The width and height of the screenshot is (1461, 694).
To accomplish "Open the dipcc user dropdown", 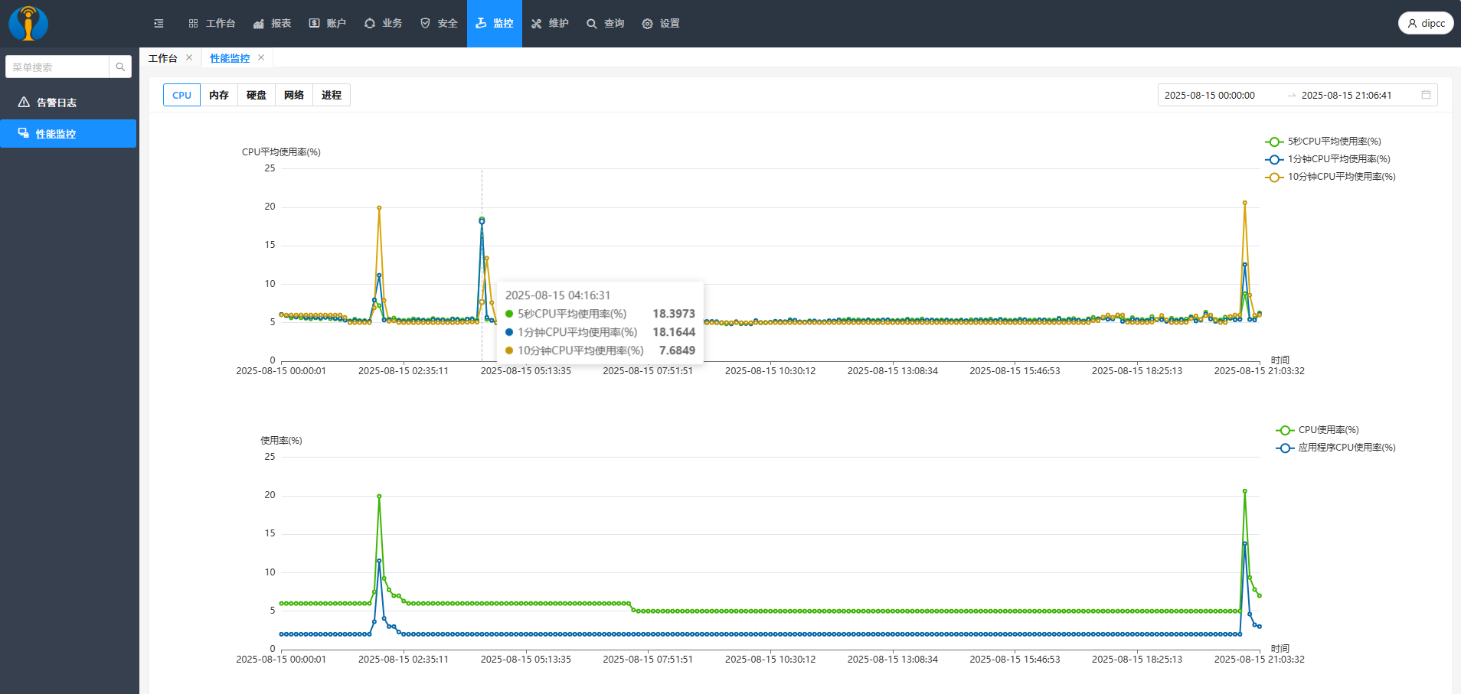I will click(1426, 23).
